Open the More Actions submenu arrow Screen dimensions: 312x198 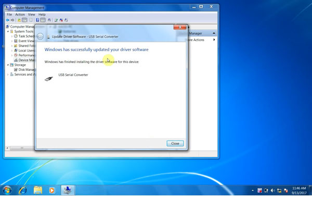[214, 40]
